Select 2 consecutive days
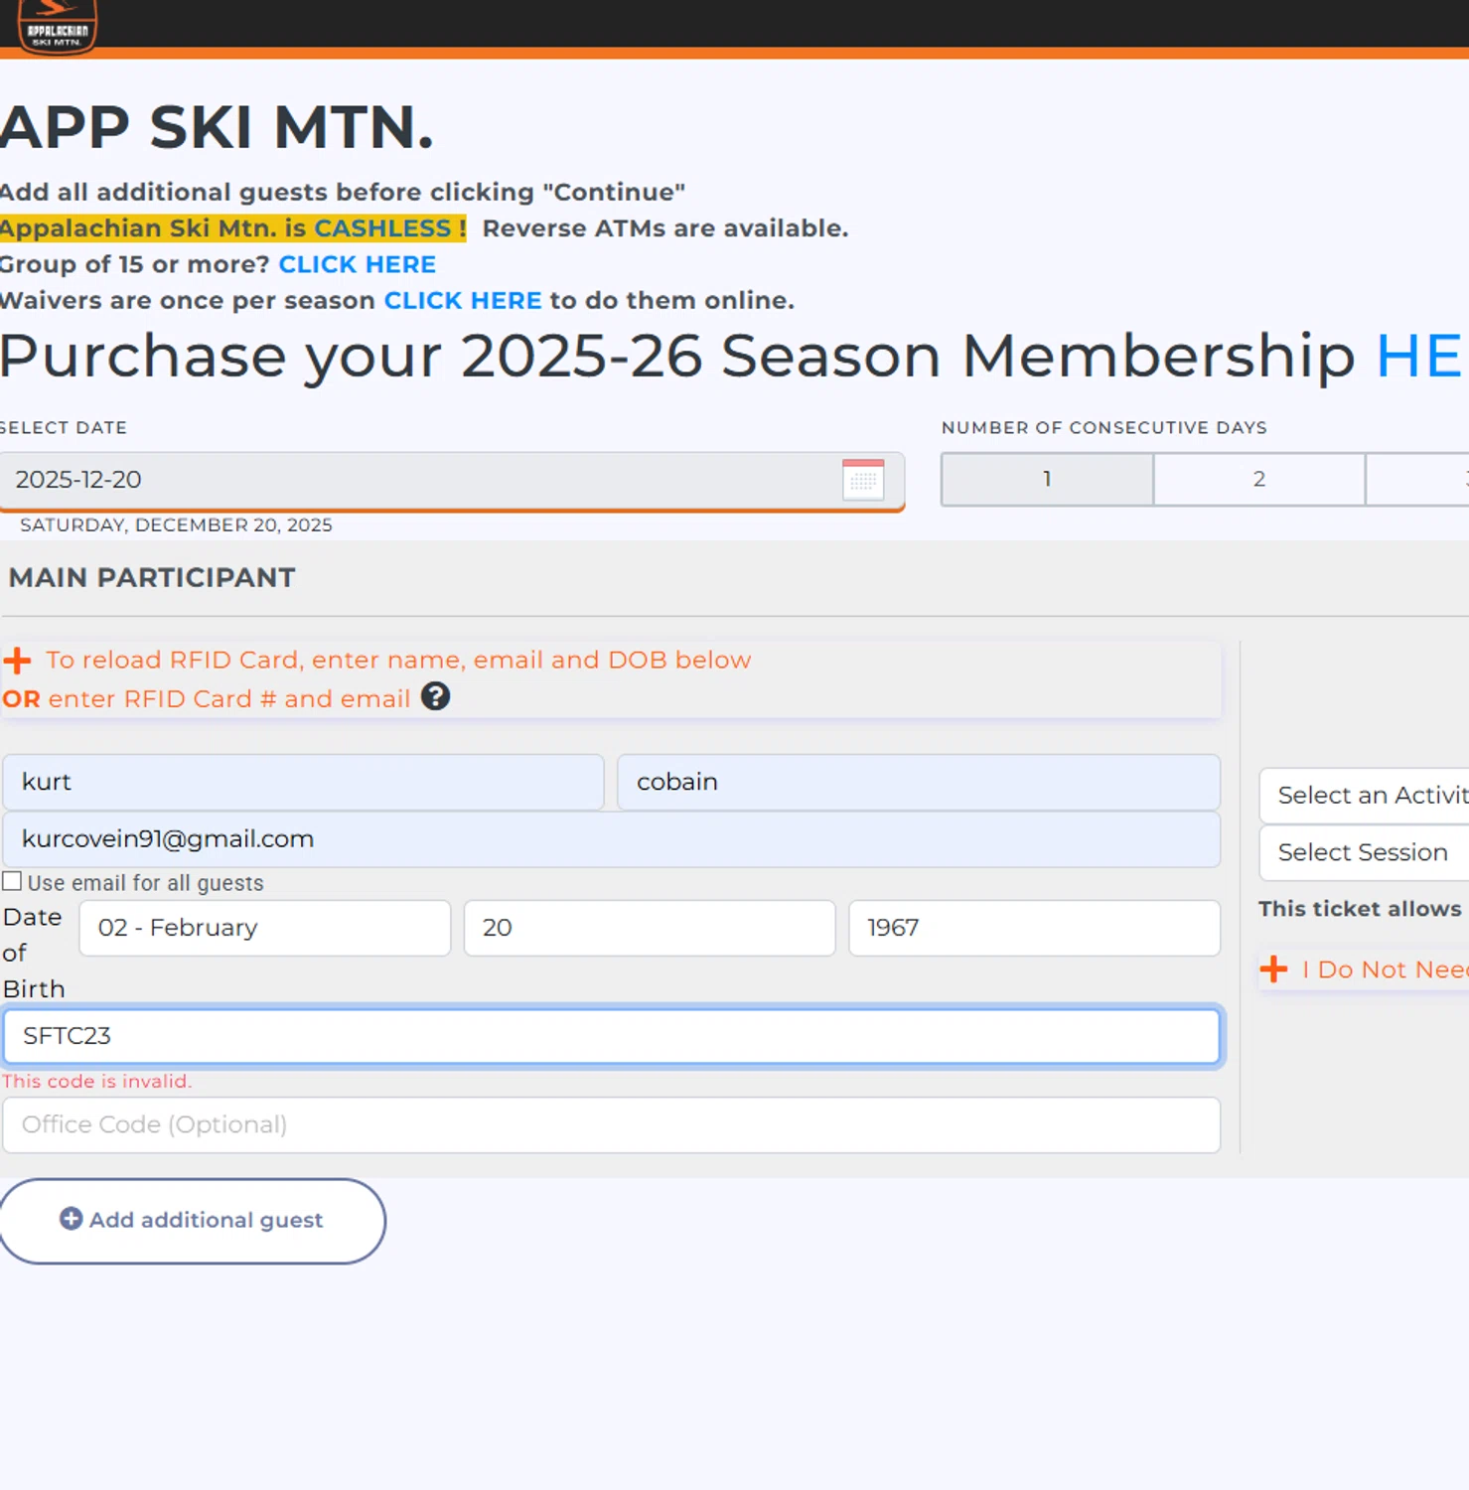The height and width of the screenshot is (1490, 1469). (1259, 480)
